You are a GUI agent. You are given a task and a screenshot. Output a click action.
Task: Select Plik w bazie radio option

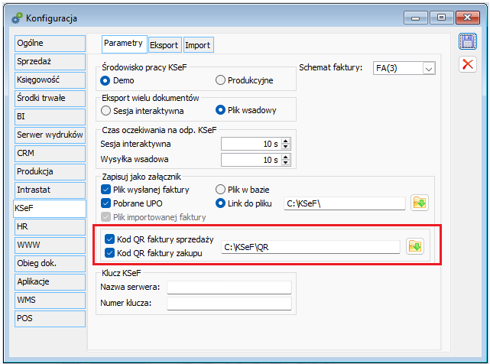pyautogui.click(x=221, y=189)
